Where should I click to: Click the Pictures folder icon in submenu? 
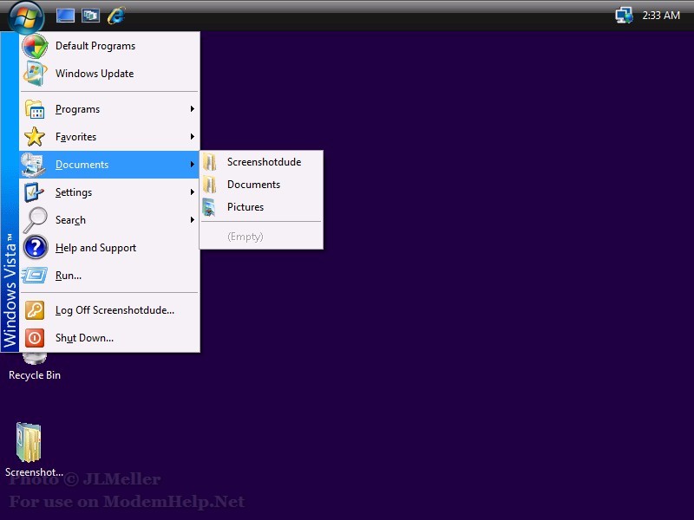coord(209,207)
